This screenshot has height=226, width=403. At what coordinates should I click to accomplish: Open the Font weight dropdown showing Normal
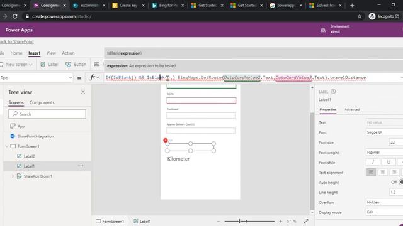(385, 152)
